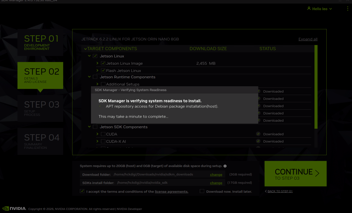Click the Downloaded status text for CUDA-X AI
This screenshot has width=352, height=213.
point(273,141)
